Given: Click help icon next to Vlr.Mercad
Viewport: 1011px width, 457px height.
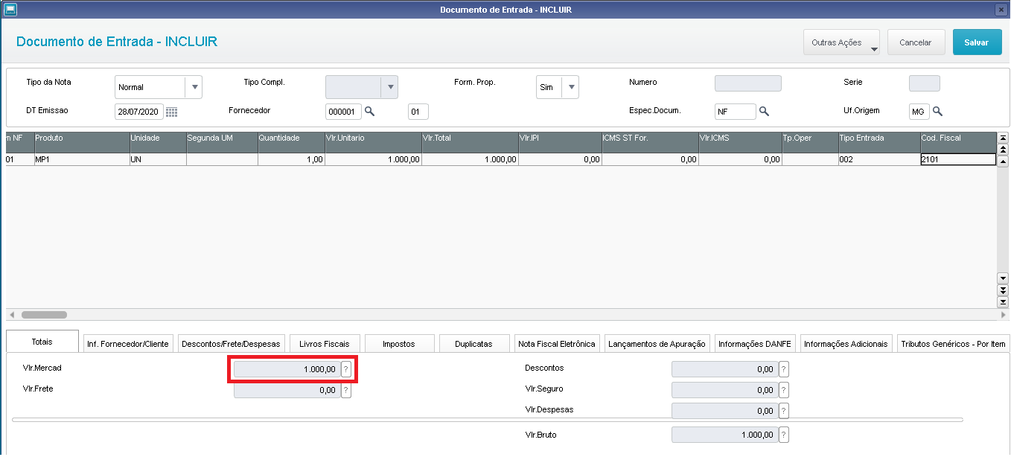Looking at the screenshot, I should point(345,369).
